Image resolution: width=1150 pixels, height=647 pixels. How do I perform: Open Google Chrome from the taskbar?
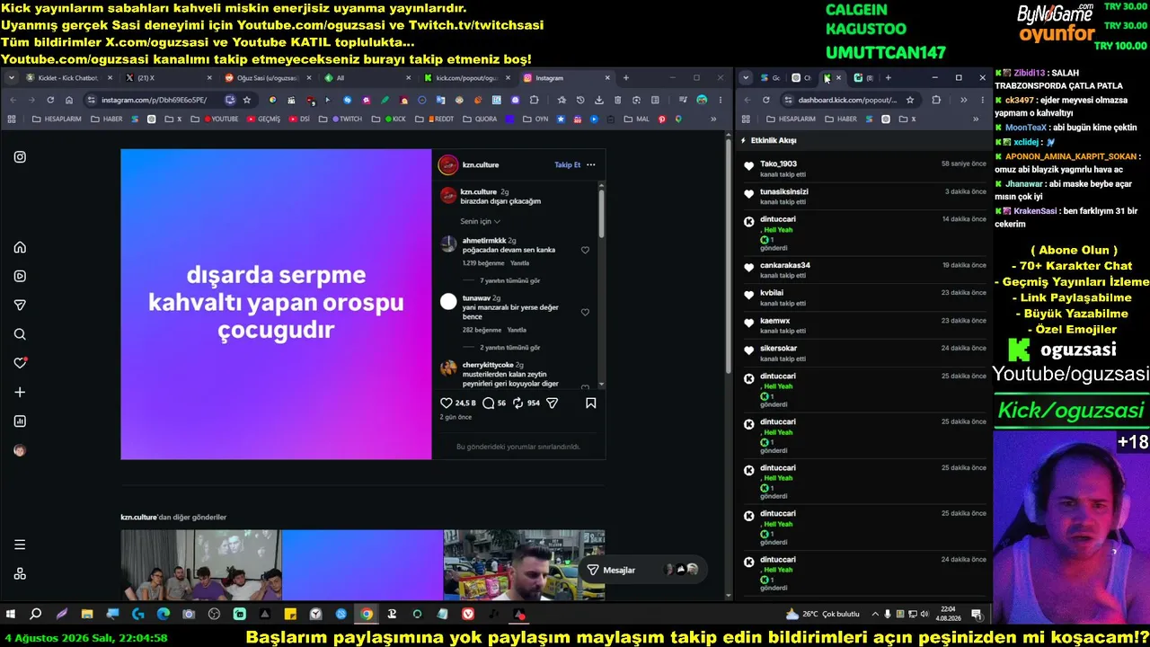[x=367, y=615]
